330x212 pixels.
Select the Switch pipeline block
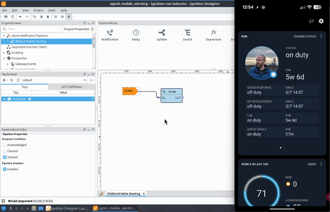188,35
